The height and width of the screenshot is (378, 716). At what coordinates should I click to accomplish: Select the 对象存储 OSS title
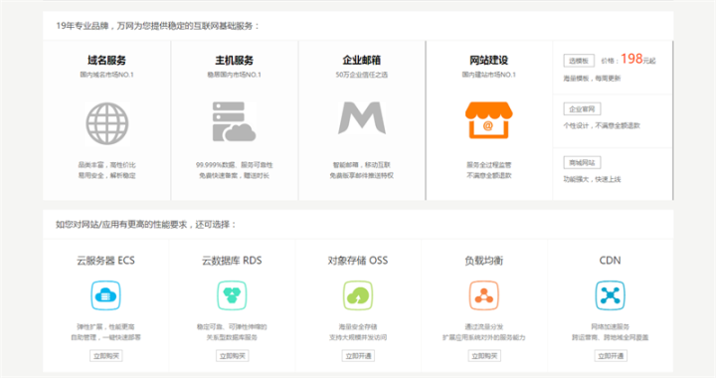[x=358, y=261]
